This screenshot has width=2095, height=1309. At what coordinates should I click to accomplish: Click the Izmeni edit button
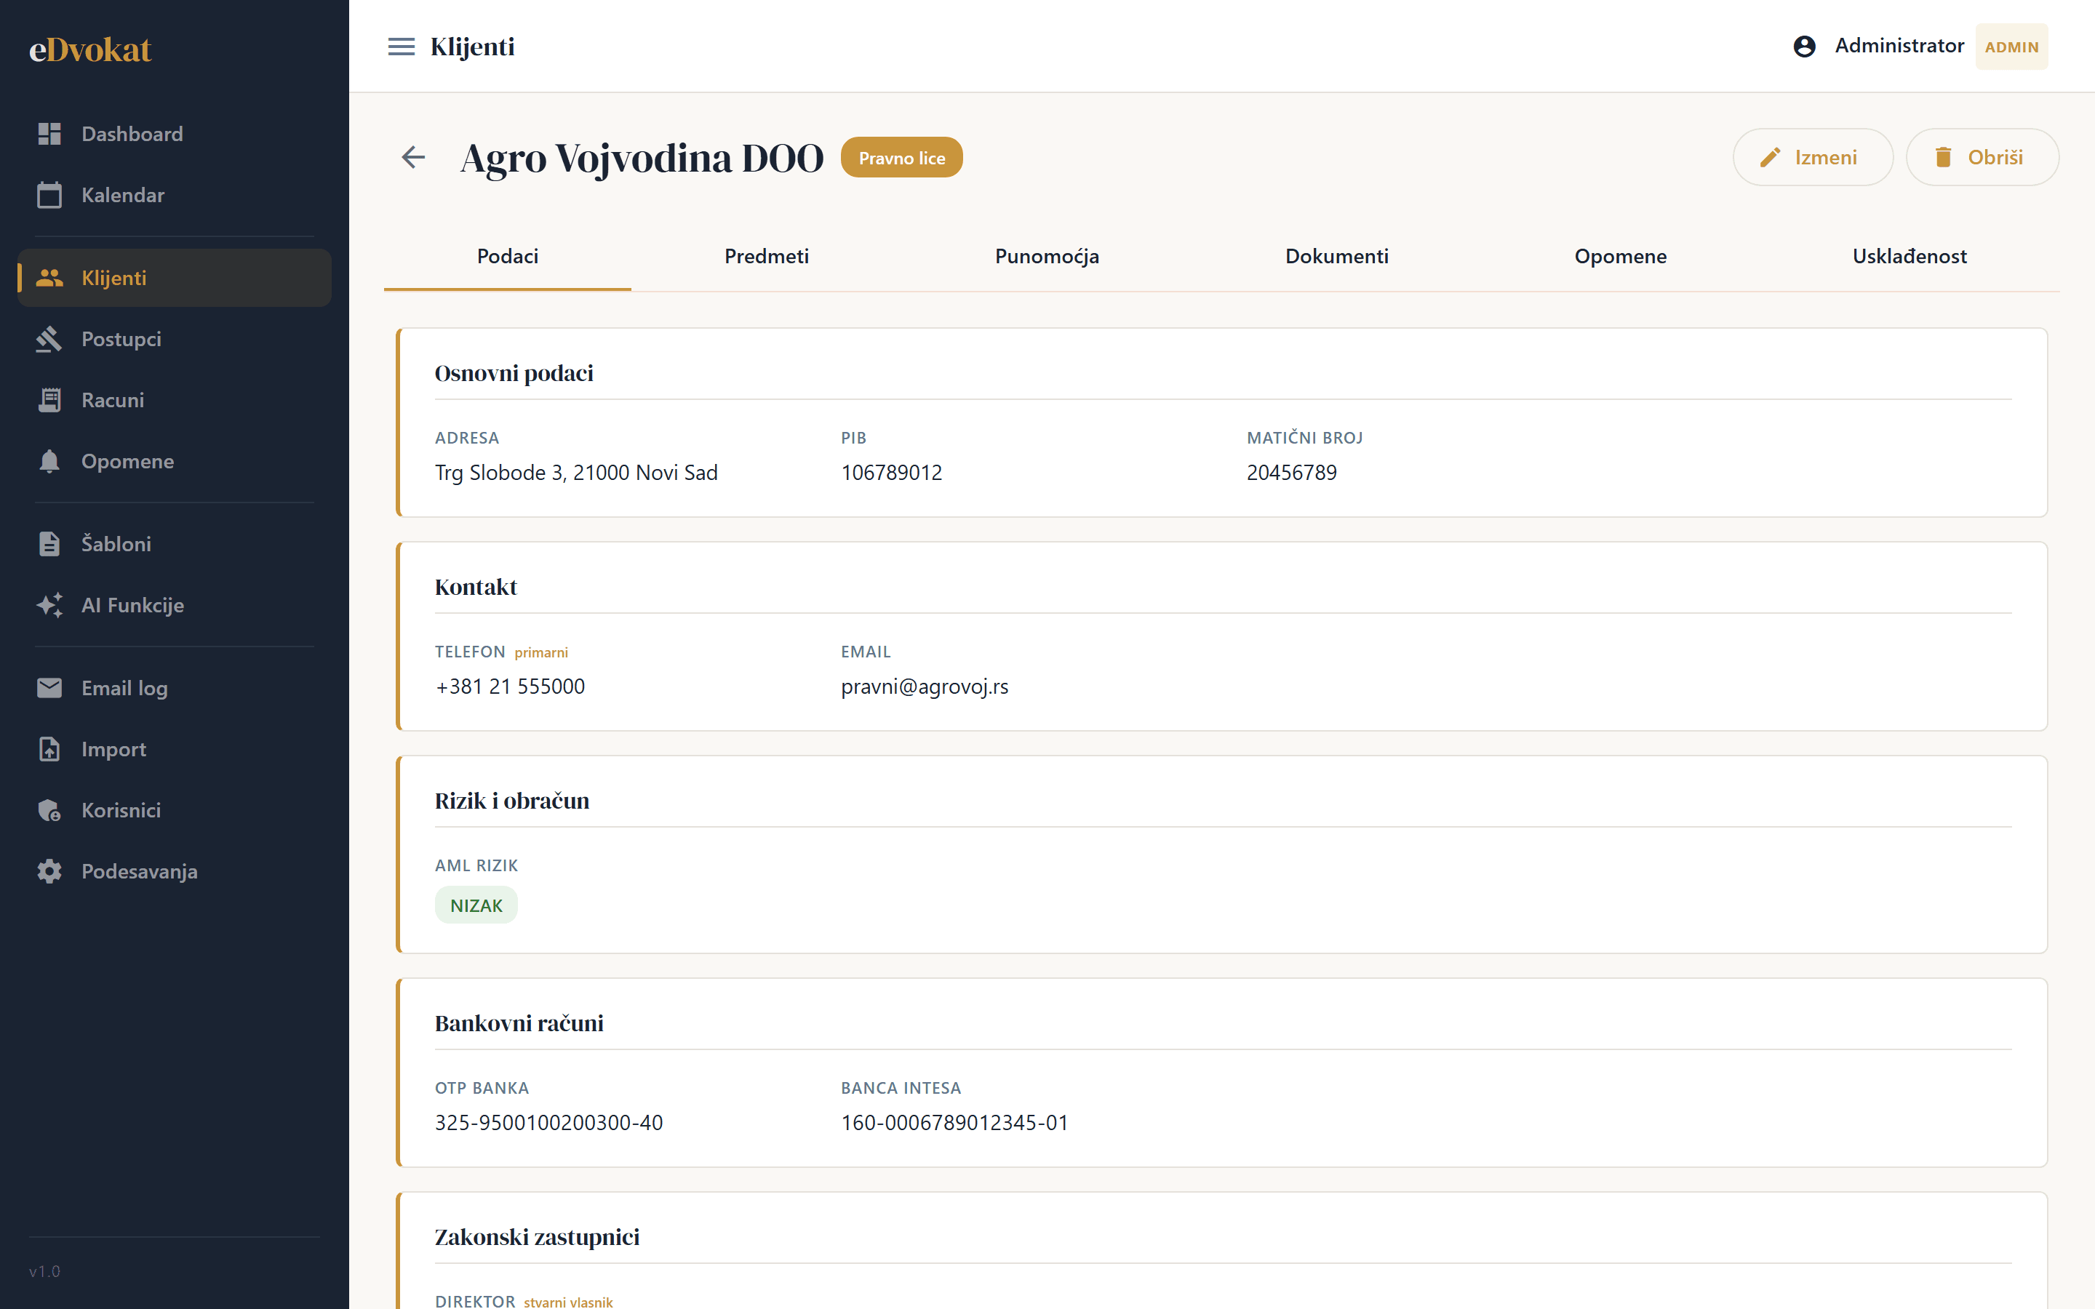1813,156
